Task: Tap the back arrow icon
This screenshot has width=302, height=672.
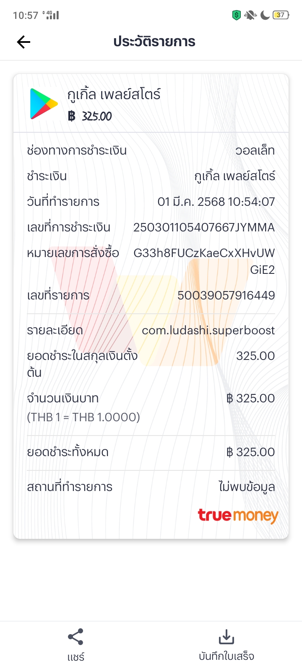Action: pyautogui.click(x=23, y=42)
